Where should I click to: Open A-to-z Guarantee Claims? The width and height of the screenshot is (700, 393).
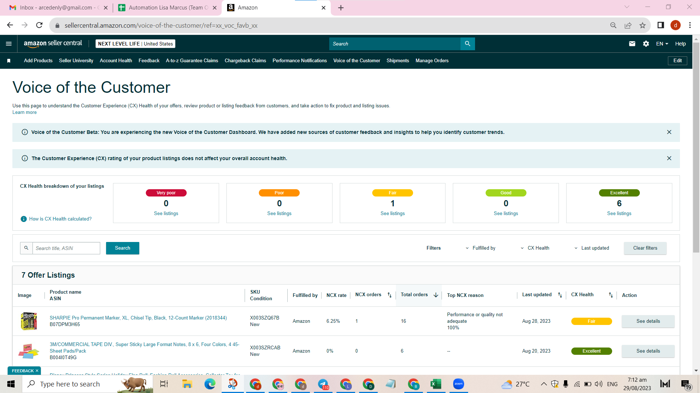(192, 61)
